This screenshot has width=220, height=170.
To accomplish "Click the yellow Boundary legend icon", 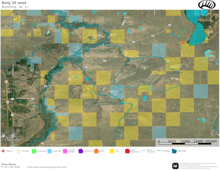I will 19,151.
